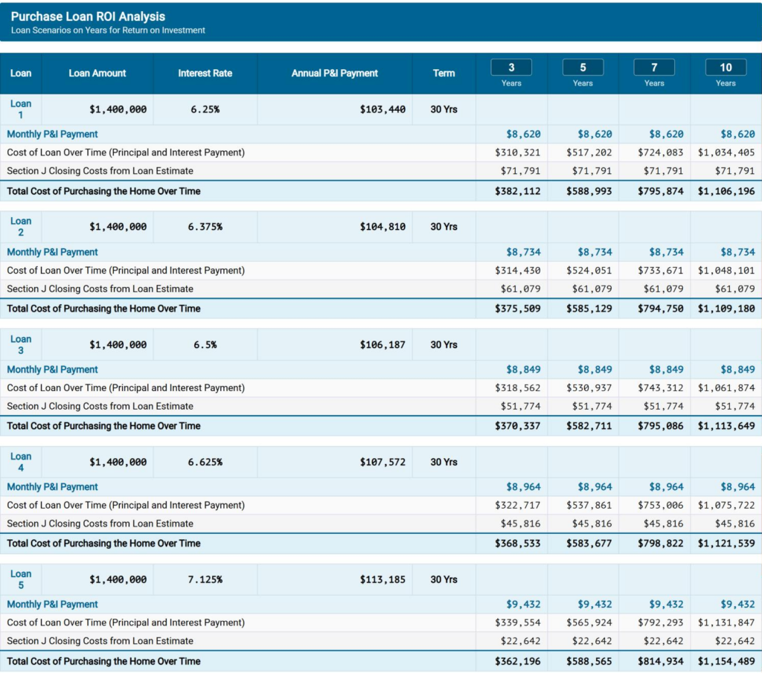Click Loan 5's 5-year cost $565,924

pyautogui.click(x=589, y=623)
